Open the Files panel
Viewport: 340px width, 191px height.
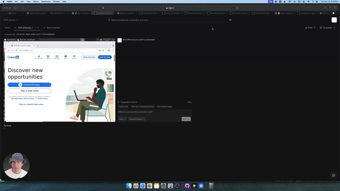tap(310, 28)
